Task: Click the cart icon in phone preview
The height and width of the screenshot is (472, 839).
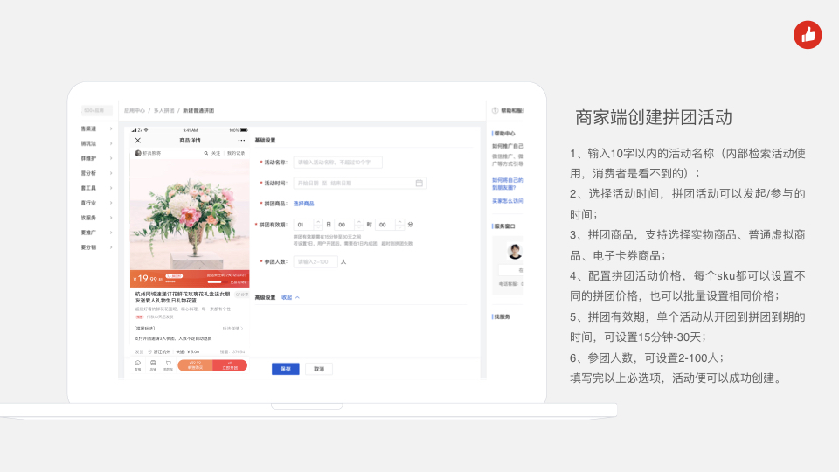Action: (x=168, y=364)
